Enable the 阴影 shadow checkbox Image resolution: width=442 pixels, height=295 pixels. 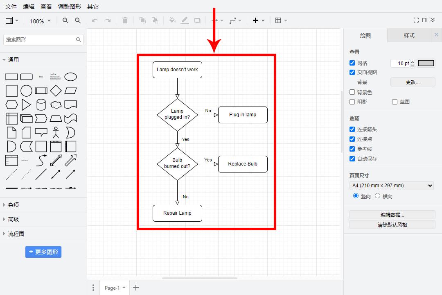[352, 102]
